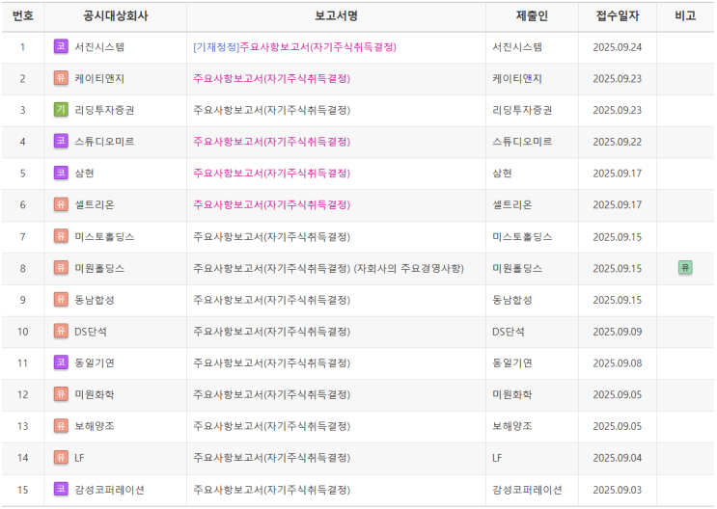Select company name 삼현 in 공시대상회사 column

pyautogui.click(x=85, y=174)
